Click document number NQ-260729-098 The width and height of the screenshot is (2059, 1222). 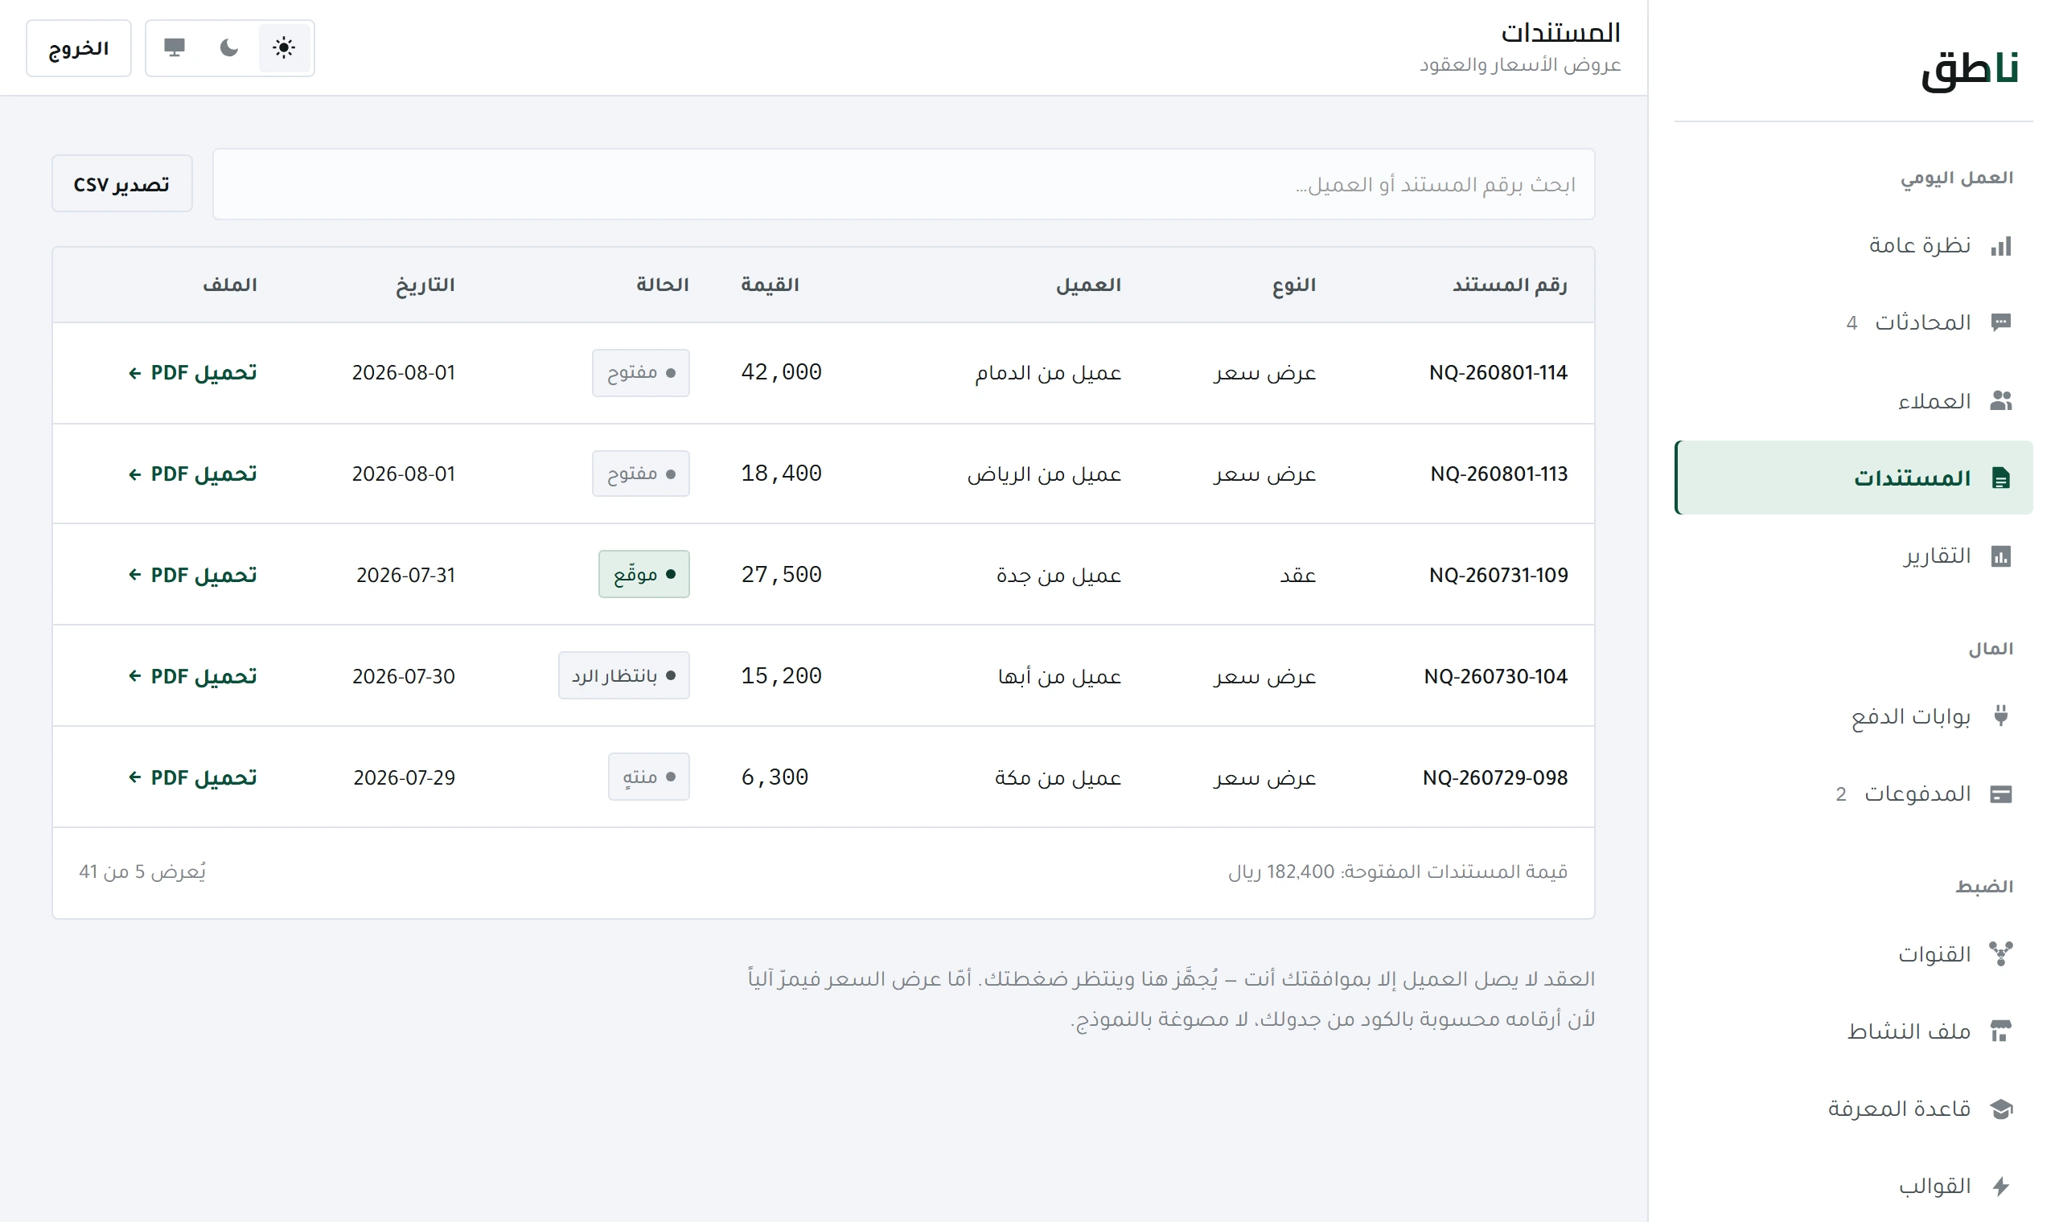(x=1495, y=777)
